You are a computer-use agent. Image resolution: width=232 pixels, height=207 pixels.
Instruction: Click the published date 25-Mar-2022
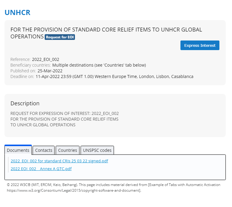(50, 71)
